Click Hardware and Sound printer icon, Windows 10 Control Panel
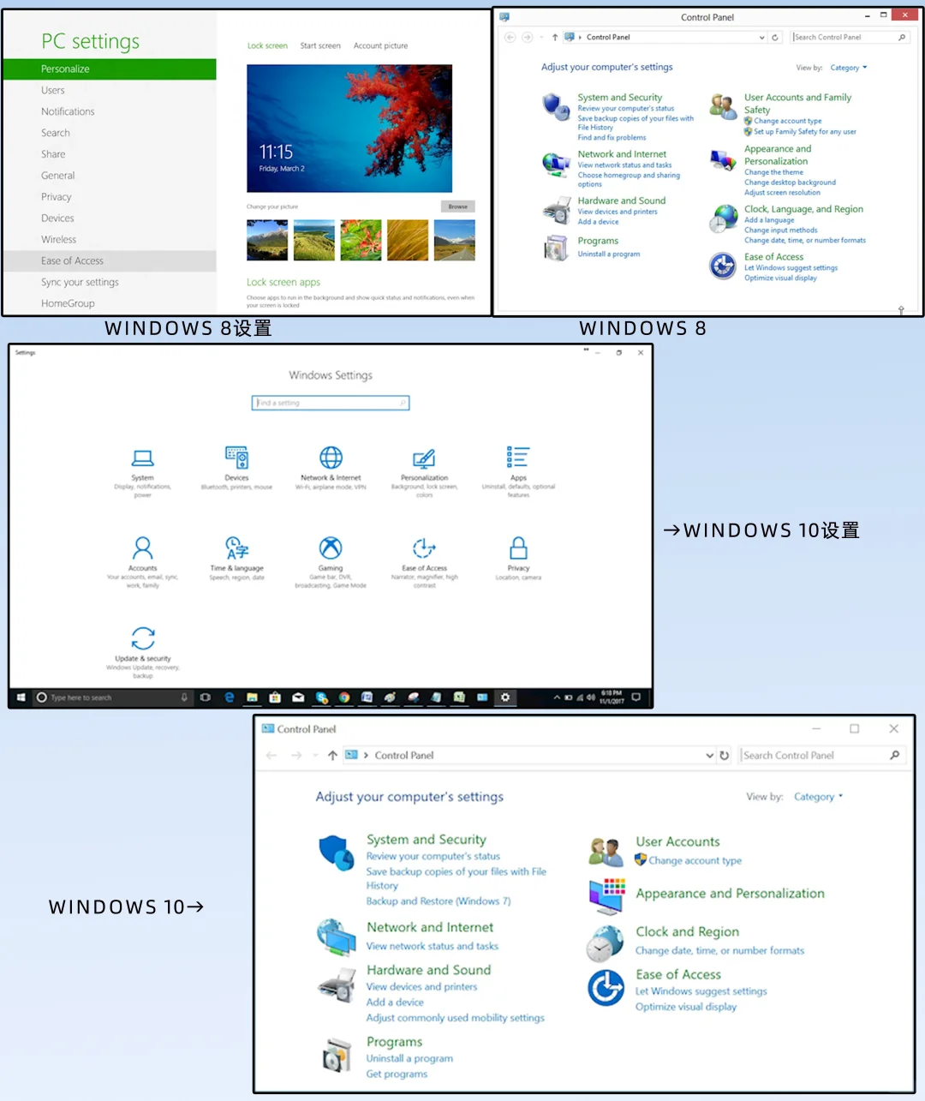This screenshot has height=1101, width=925. coord(337,985)
